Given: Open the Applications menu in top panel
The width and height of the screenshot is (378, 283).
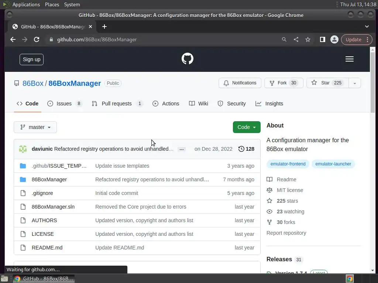Looking at the screenshot, I should (x=26, y=4).
